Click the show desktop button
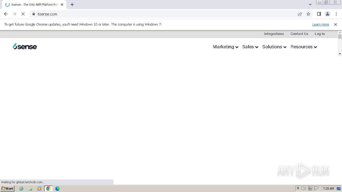342x192 pixels. pos(339,189)
